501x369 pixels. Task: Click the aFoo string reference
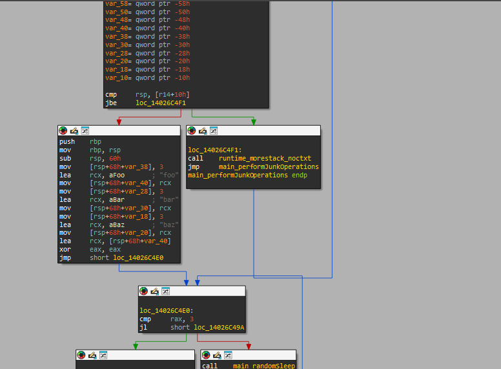[x=117, y=175]
